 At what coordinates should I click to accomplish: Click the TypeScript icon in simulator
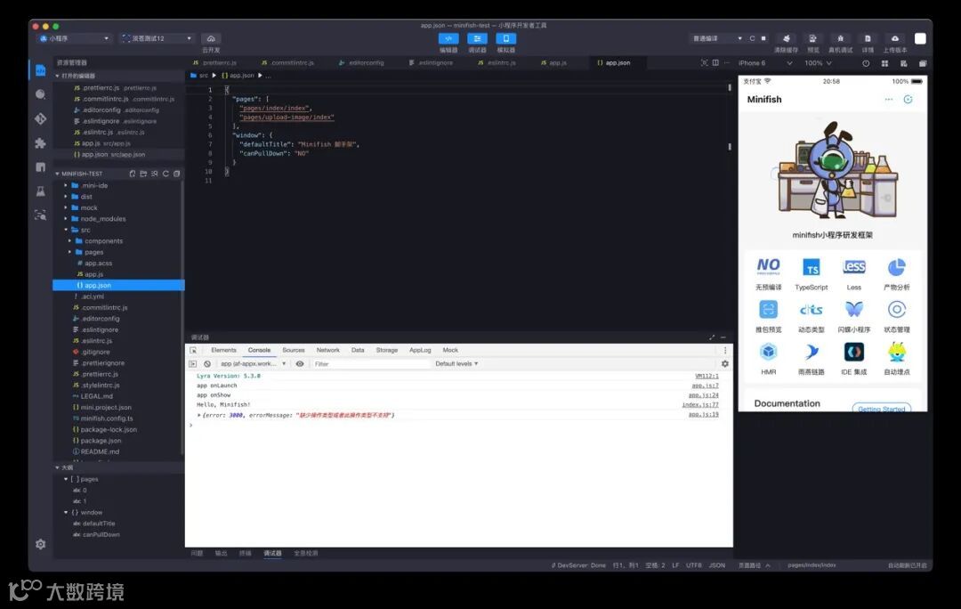[811, 273]
